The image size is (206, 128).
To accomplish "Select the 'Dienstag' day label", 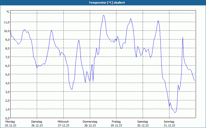I will click(x=37, y=122).
